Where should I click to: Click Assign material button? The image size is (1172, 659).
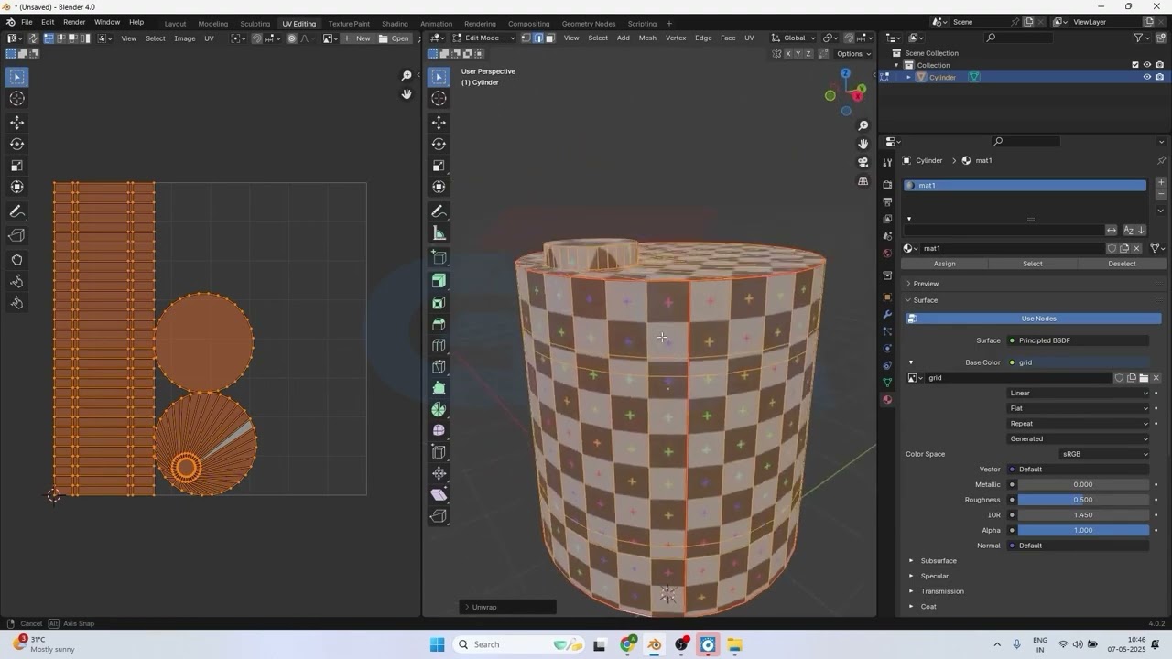pos(944,264)
